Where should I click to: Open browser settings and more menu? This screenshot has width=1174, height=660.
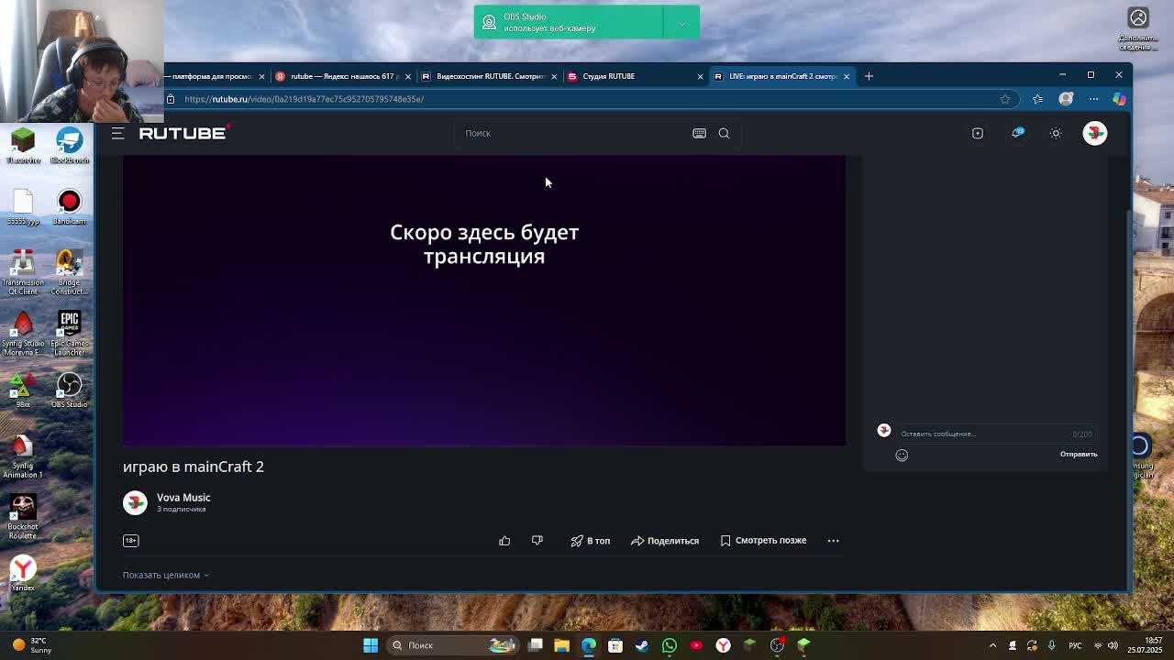[1093, 99]
